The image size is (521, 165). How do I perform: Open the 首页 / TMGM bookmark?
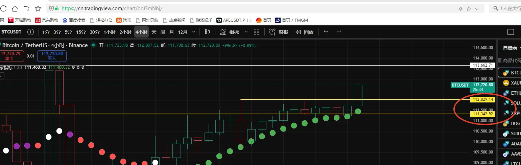(x=292, y=20)
